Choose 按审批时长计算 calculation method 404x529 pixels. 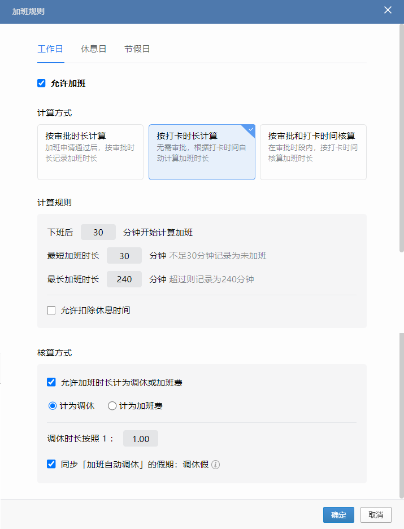(90, 152)
